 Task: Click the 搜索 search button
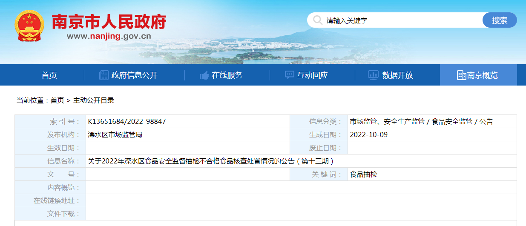point(500,20)
